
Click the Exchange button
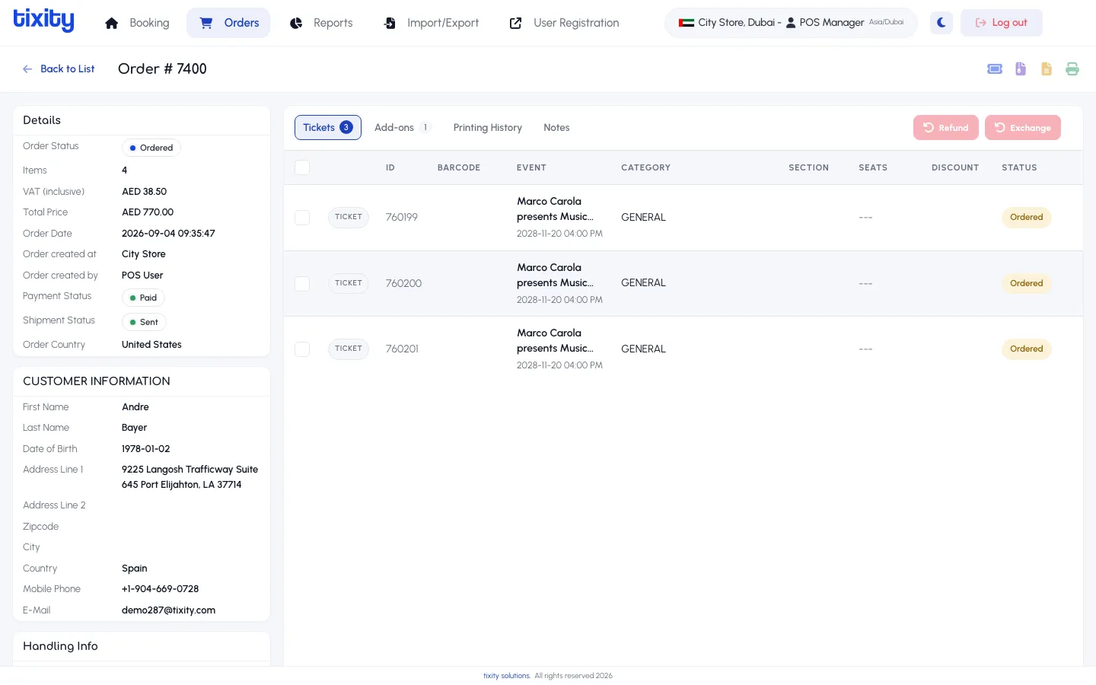click(1023, 128)
